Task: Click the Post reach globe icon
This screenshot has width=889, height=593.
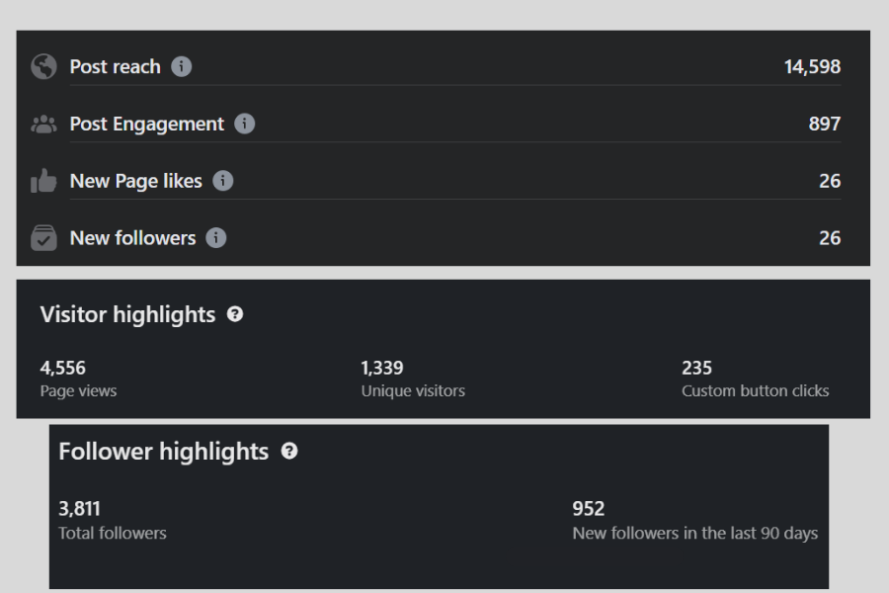Action: click(43, 67)
